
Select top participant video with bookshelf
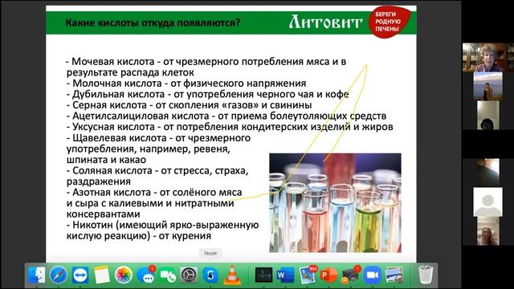pyautogui.click(x=487, y=57)
